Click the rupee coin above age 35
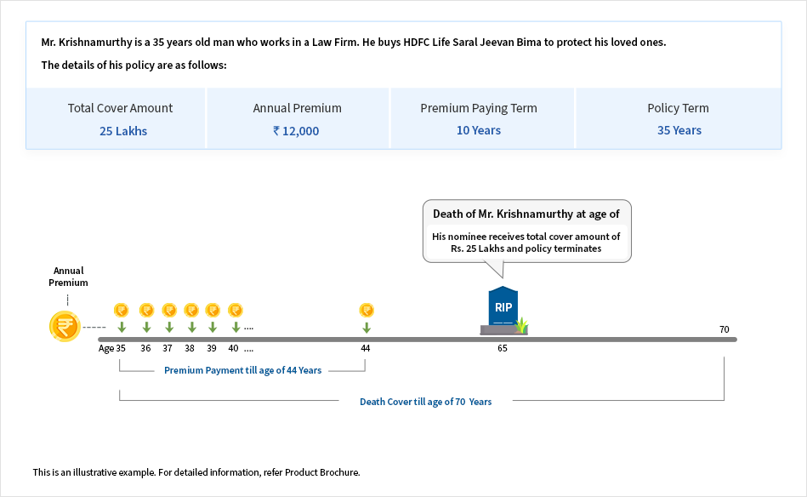The width and height of the screenshot is (807, 497). (x=122, y=310)
